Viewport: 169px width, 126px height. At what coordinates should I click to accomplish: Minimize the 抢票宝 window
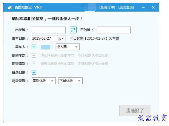143,7
